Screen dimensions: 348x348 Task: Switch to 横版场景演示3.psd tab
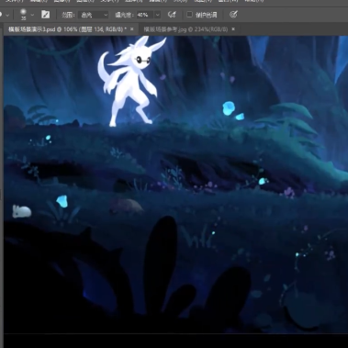(x=67, y=29)
